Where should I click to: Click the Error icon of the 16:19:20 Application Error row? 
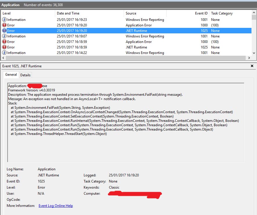pyautogui.click(x=4, y=25)
